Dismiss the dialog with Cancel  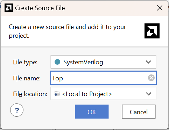pyautogui.click(x=139, y=112)
